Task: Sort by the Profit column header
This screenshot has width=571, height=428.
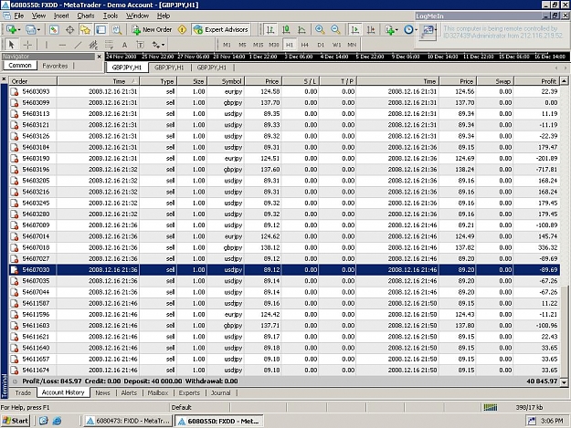Action: (x=535, y=81)
